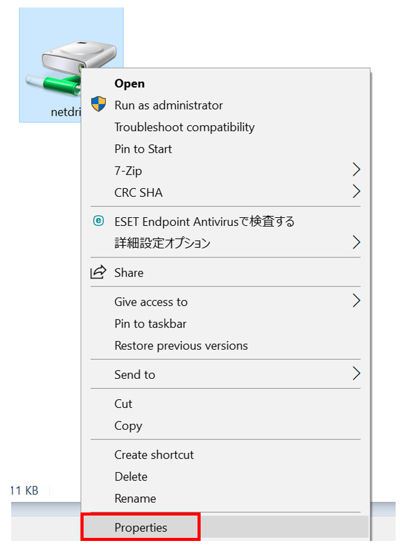Select Pin to taskbar
Image resolution: width=400 pixels, height=549 pixels.
[150, 324]
